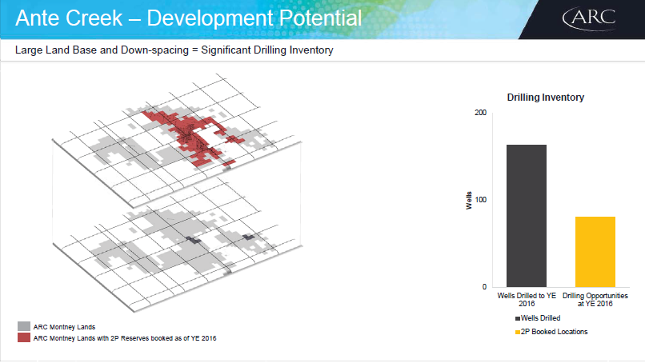Click the 'Wells Drilled to YE 2016' axis label

[527, 300]
